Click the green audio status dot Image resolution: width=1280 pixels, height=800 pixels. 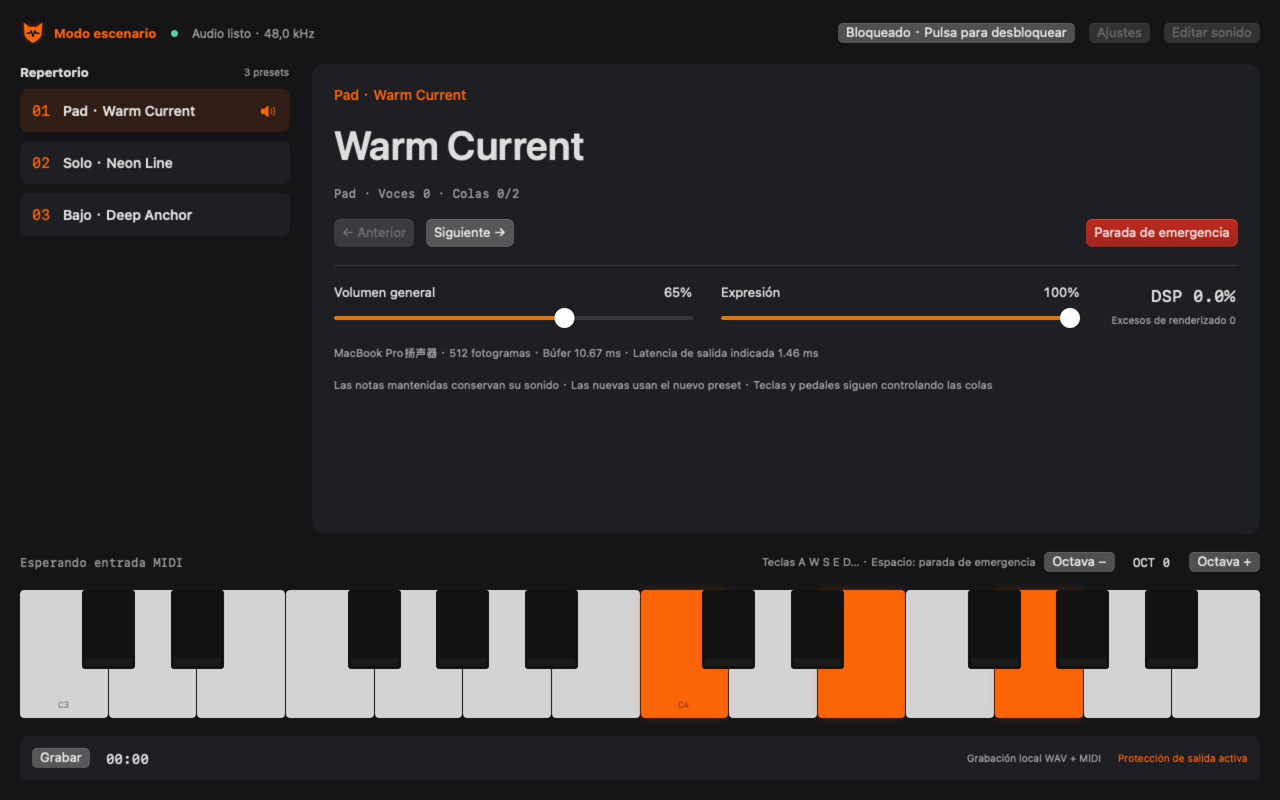174,33
